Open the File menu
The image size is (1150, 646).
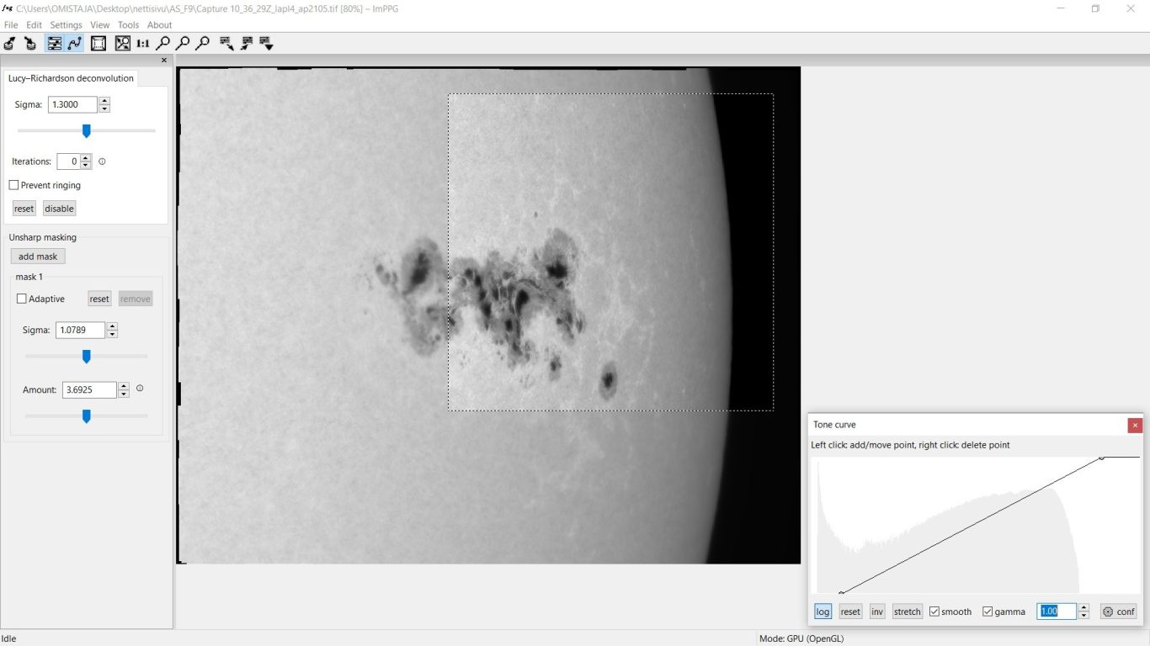click(11, 25)
